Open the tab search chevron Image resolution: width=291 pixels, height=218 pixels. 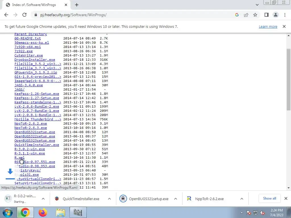[257, 5]
